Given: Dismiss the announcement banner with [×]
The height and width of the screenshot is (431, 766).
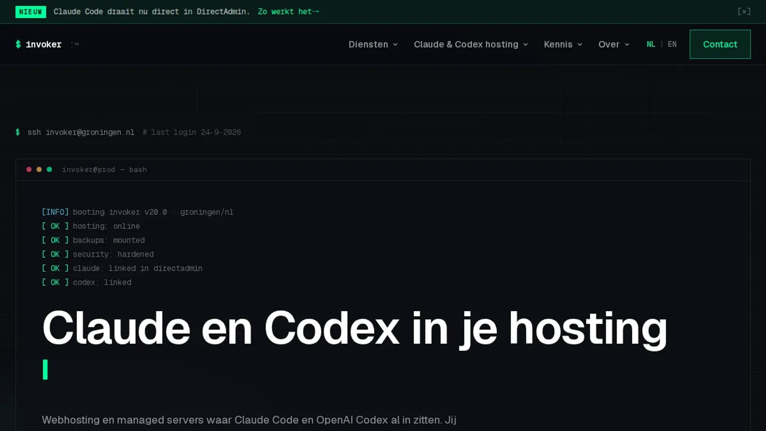Looking at the screenshot, I should point(744,12).
